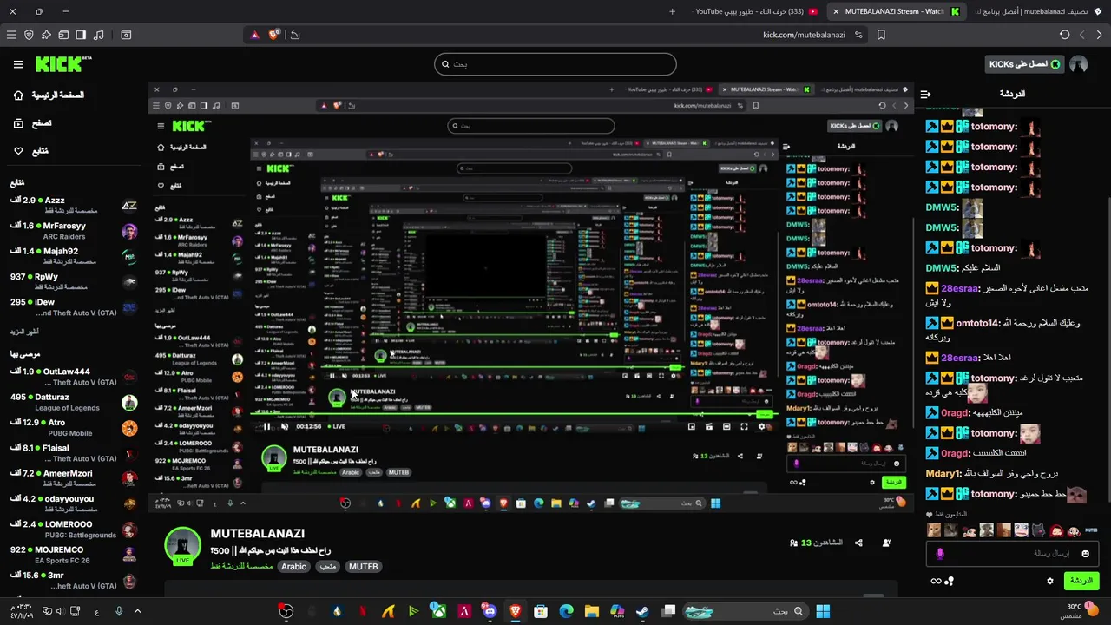Open browser hamburger menu
Screen dimensions: 1111x625
click(x=11, y=35)
